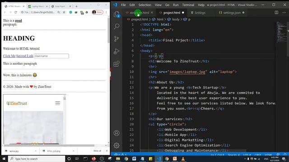289x162 pixels.
Task: Click the green circular extension icon in Chrome
Action: click(x=70, y=12)
